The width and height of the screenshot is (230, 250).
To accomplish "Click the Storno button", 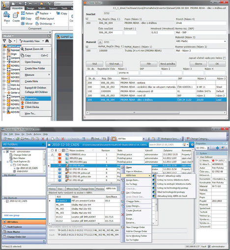I will (199, 64).
